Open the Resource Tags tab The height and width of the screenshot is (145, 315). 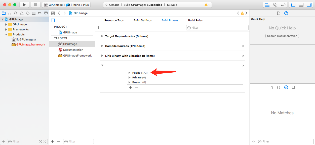(114, 20)
